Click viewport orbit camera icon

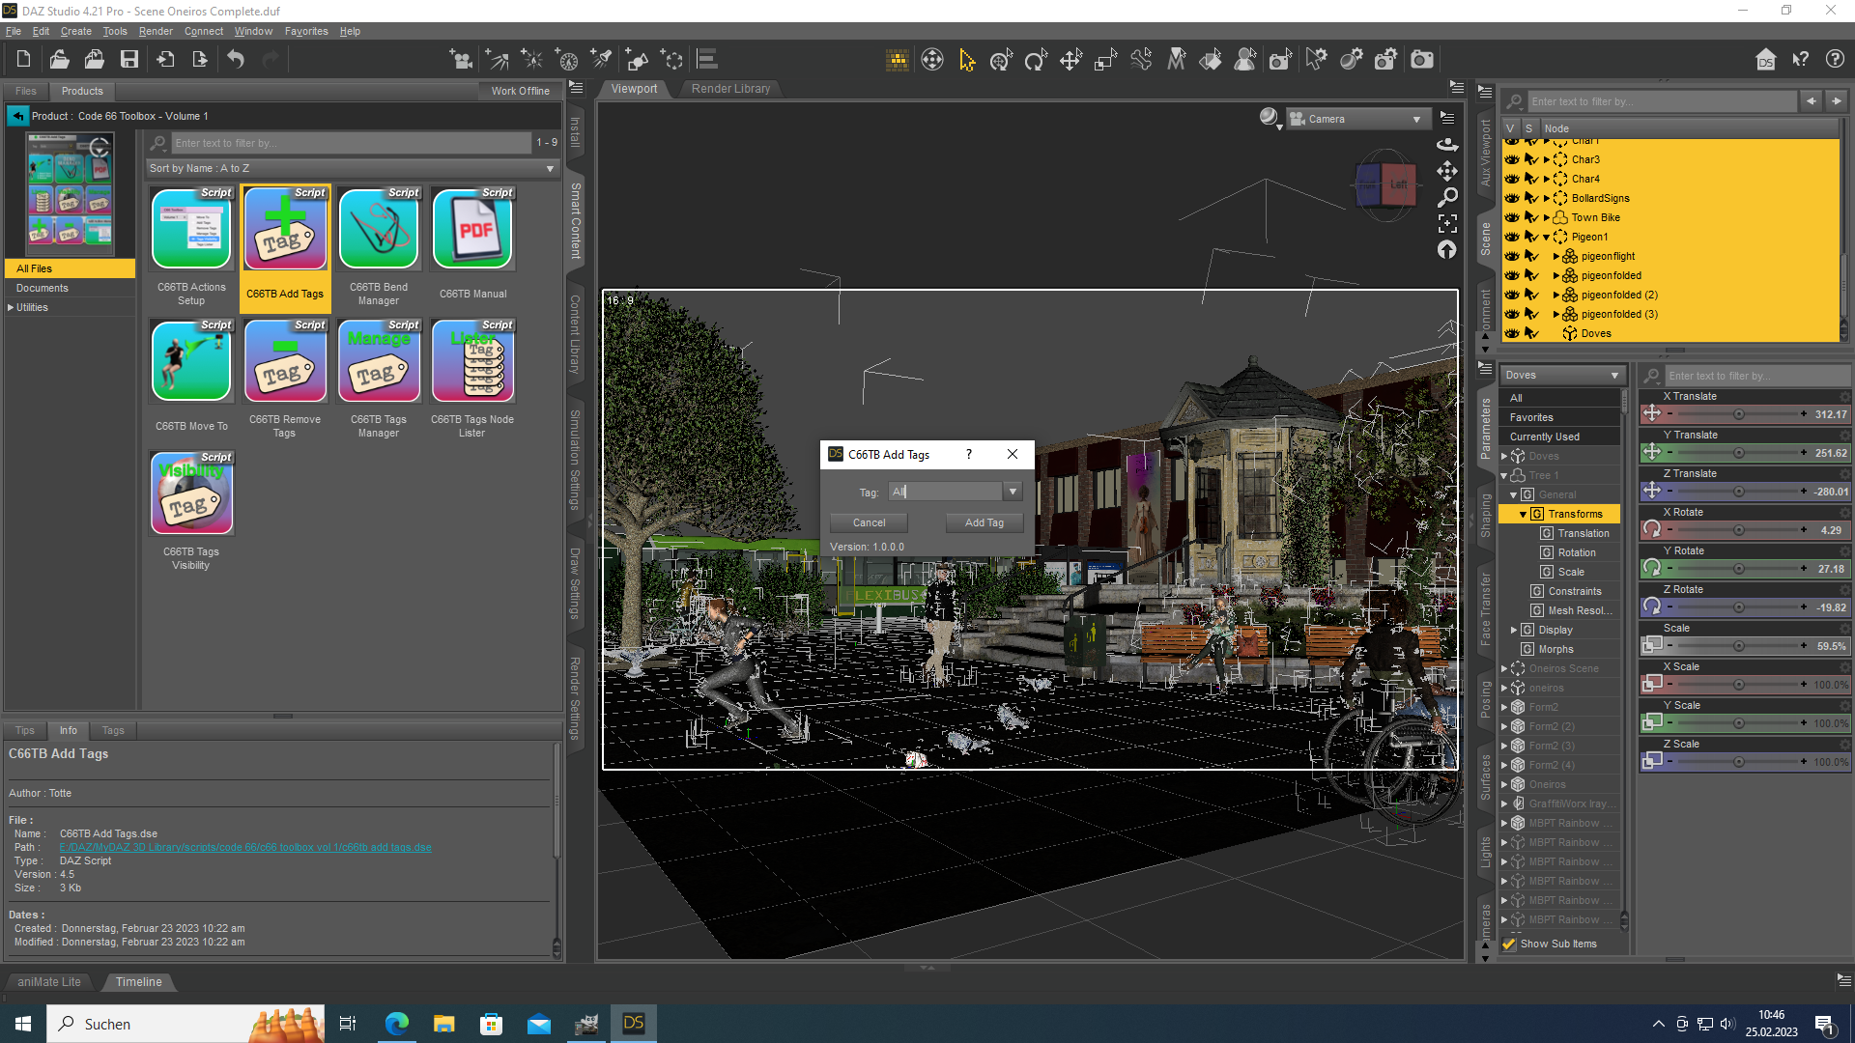[1446, 145]
